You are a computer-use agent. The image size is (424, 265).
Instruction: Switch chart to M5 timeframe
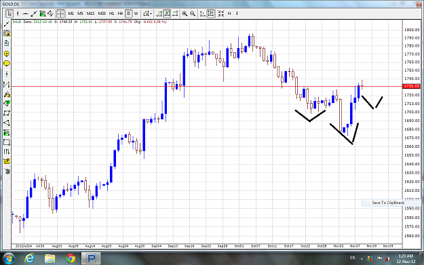[x=80, y=14]
